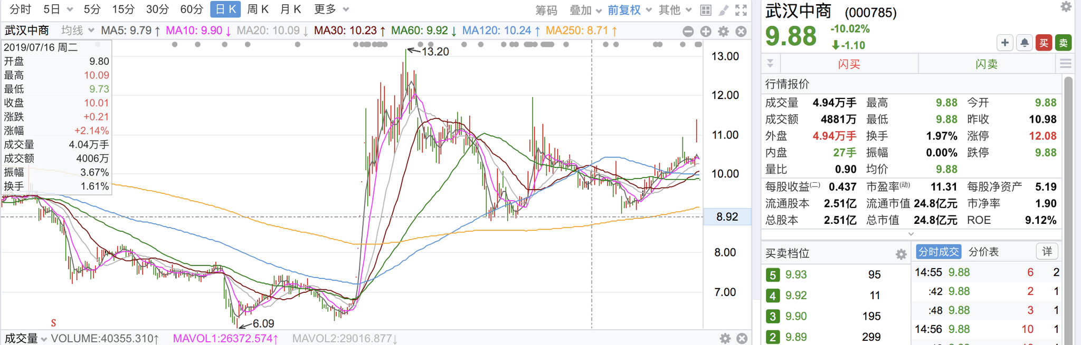Expand the 前复权 adjustment dropdown

(630, 10)
